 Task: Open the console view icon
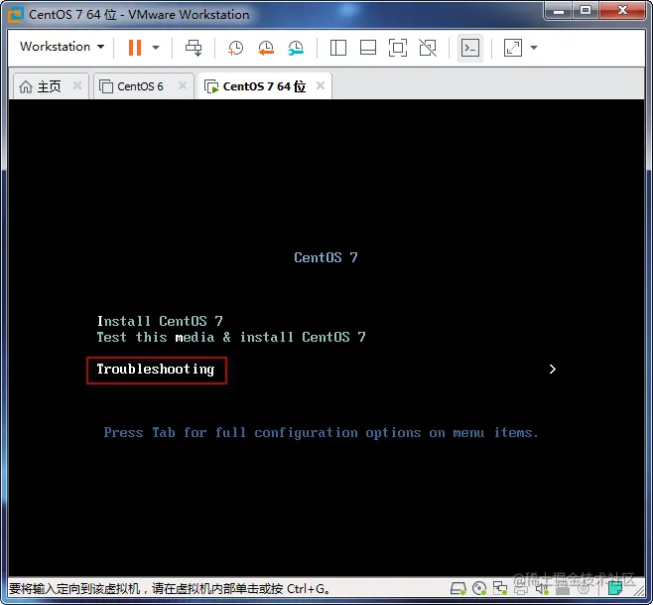(470, 48)
